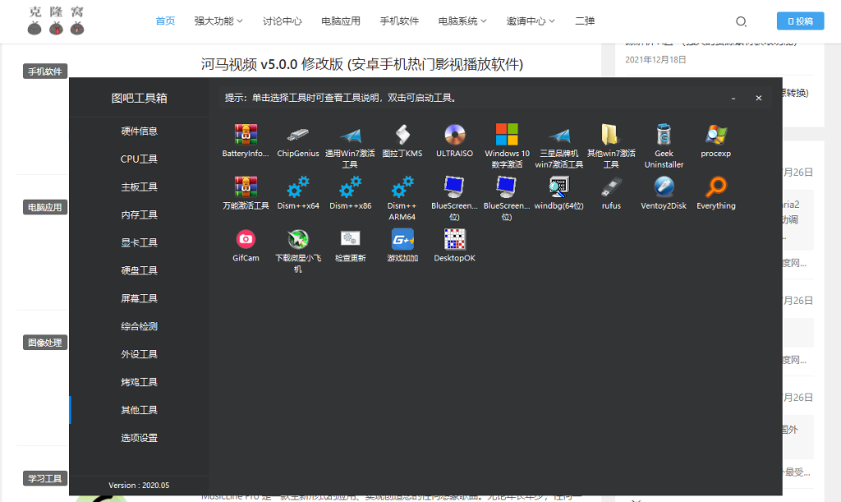This screenshot has width=841, height=502.
Task: Click the website search magnifier icon
Action: pos(741,21)
